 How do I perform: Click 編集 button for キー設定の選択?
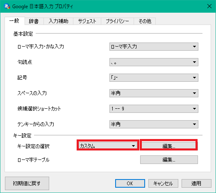point(169,146)
